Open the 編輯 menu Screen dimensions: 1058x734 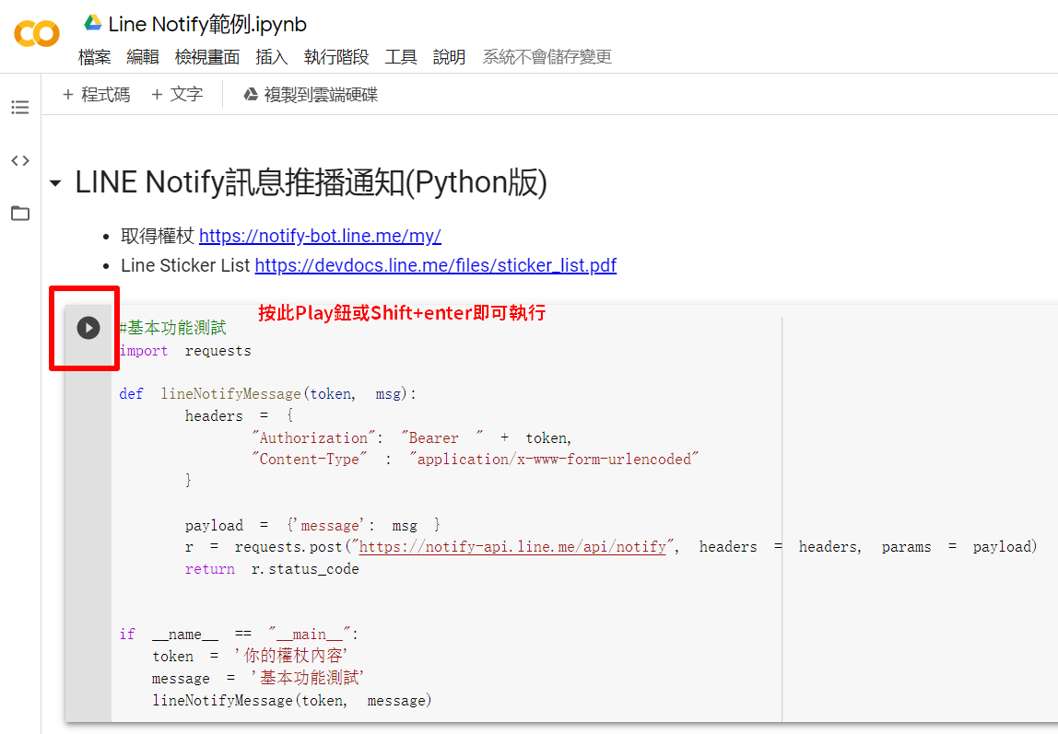[143, 57]
